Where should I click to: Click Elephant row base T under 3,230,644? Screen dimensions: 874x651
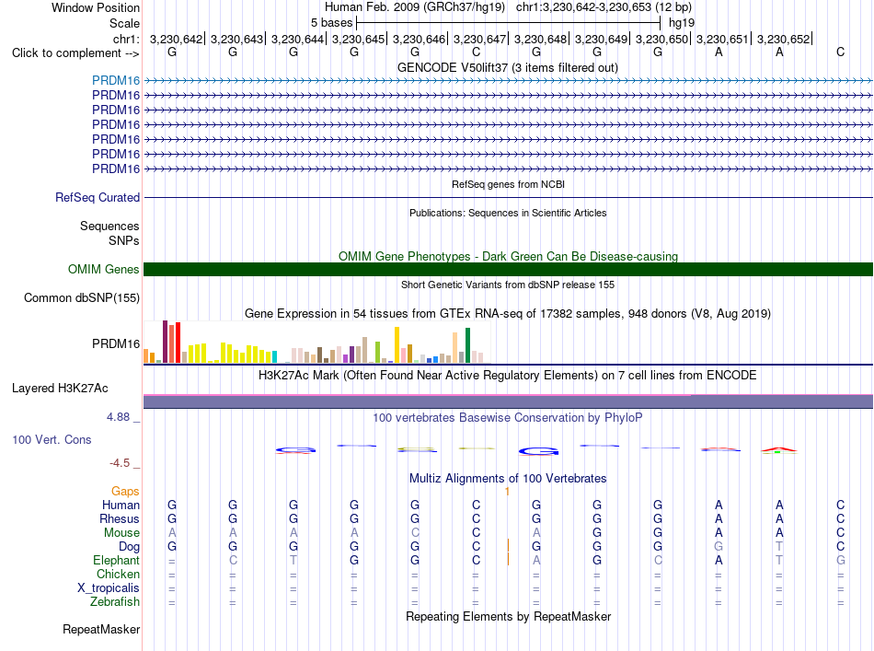pyautogui.click(x=293, y=560)
